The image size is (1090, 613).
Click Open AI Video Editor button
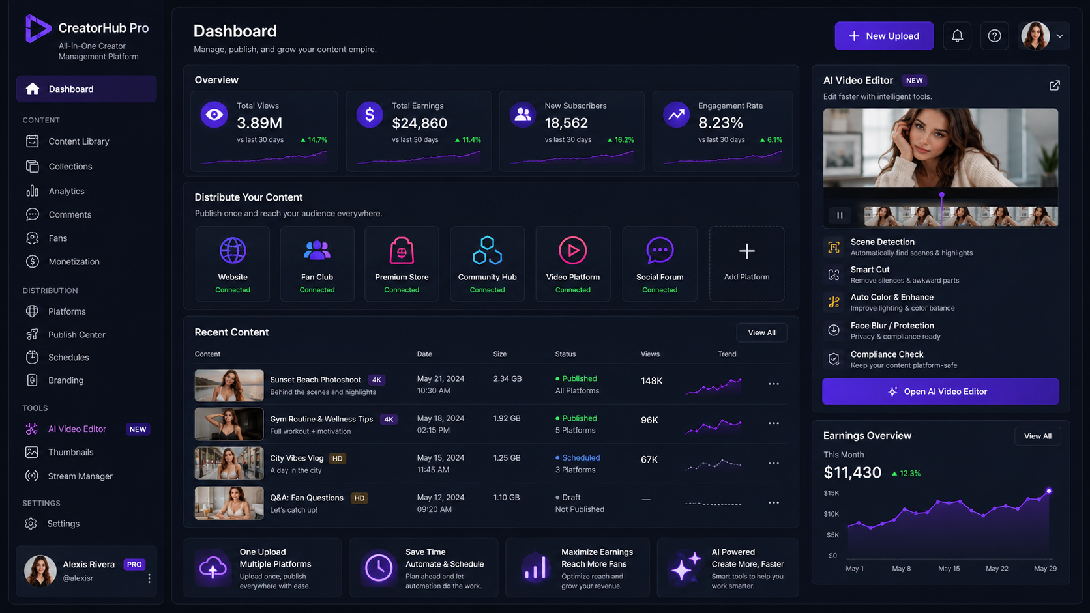940,392
